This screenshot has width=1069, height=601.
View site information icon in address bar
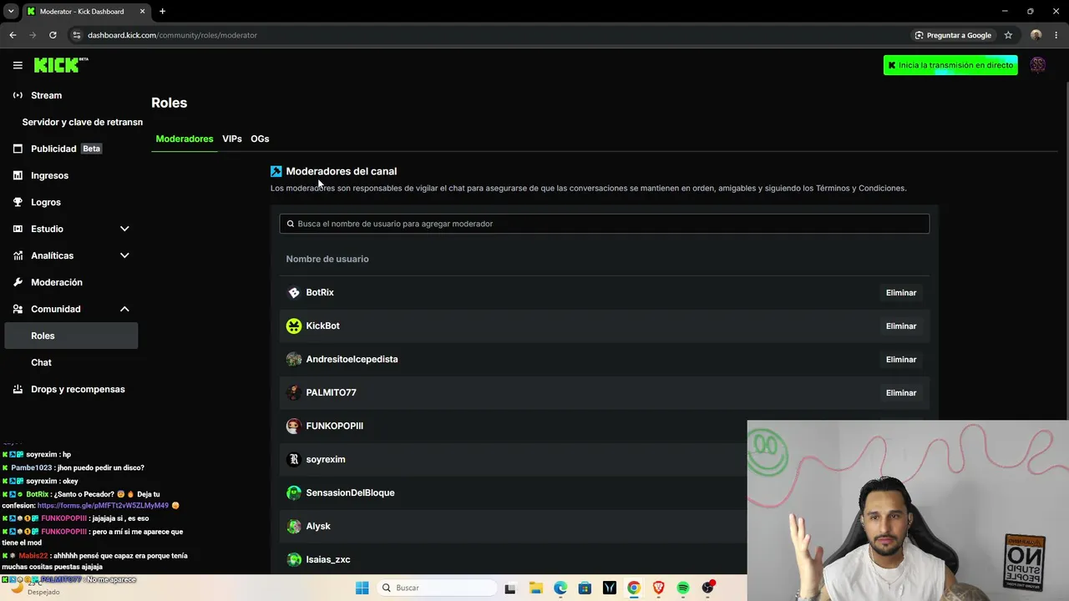[x=77, y=35]
